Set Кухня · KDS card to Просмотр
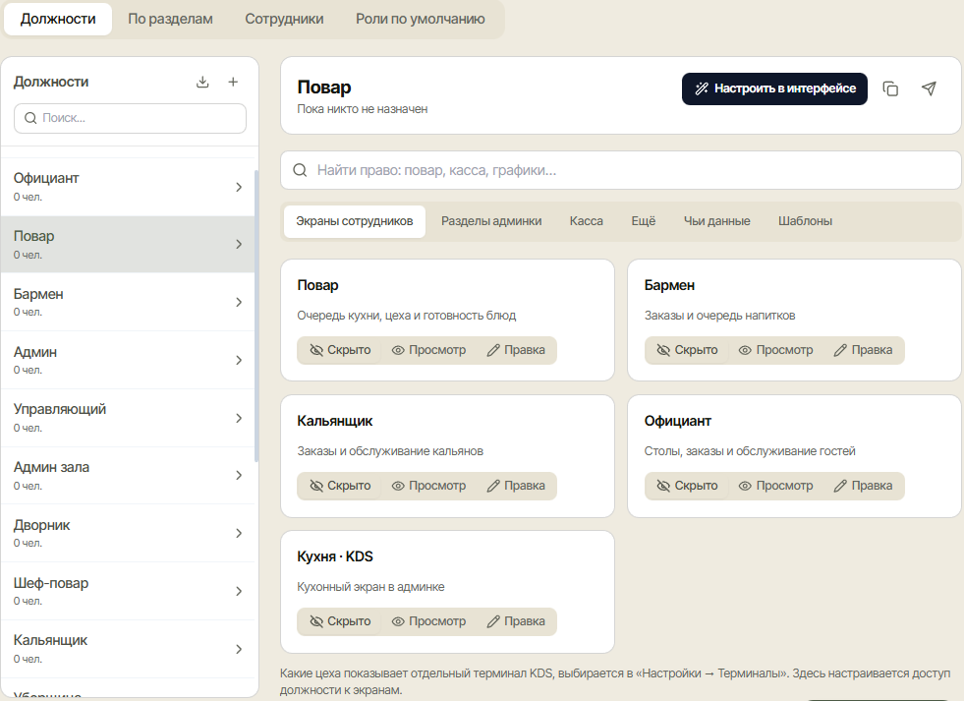This screenshot has height=701, width=964. pos(428,621)
